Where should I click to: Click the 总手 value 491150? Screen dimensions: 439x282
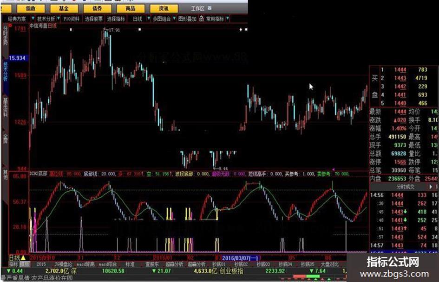tap(397, 137)
